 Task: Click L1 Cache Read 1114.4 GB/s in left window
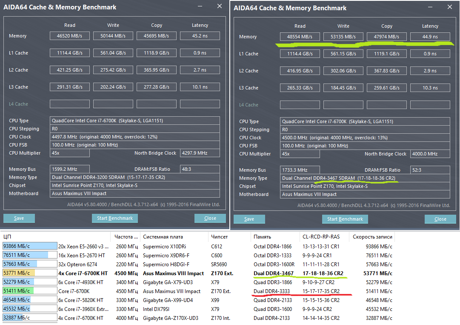coord(69,53)
